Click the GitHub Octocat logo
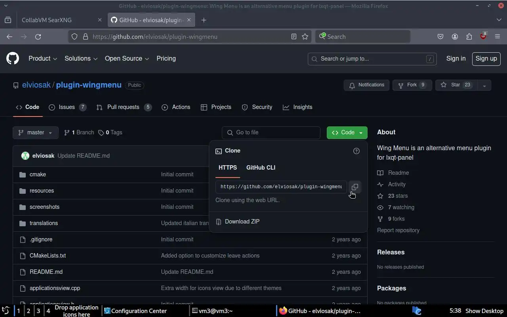 click(x=13, y=59)
